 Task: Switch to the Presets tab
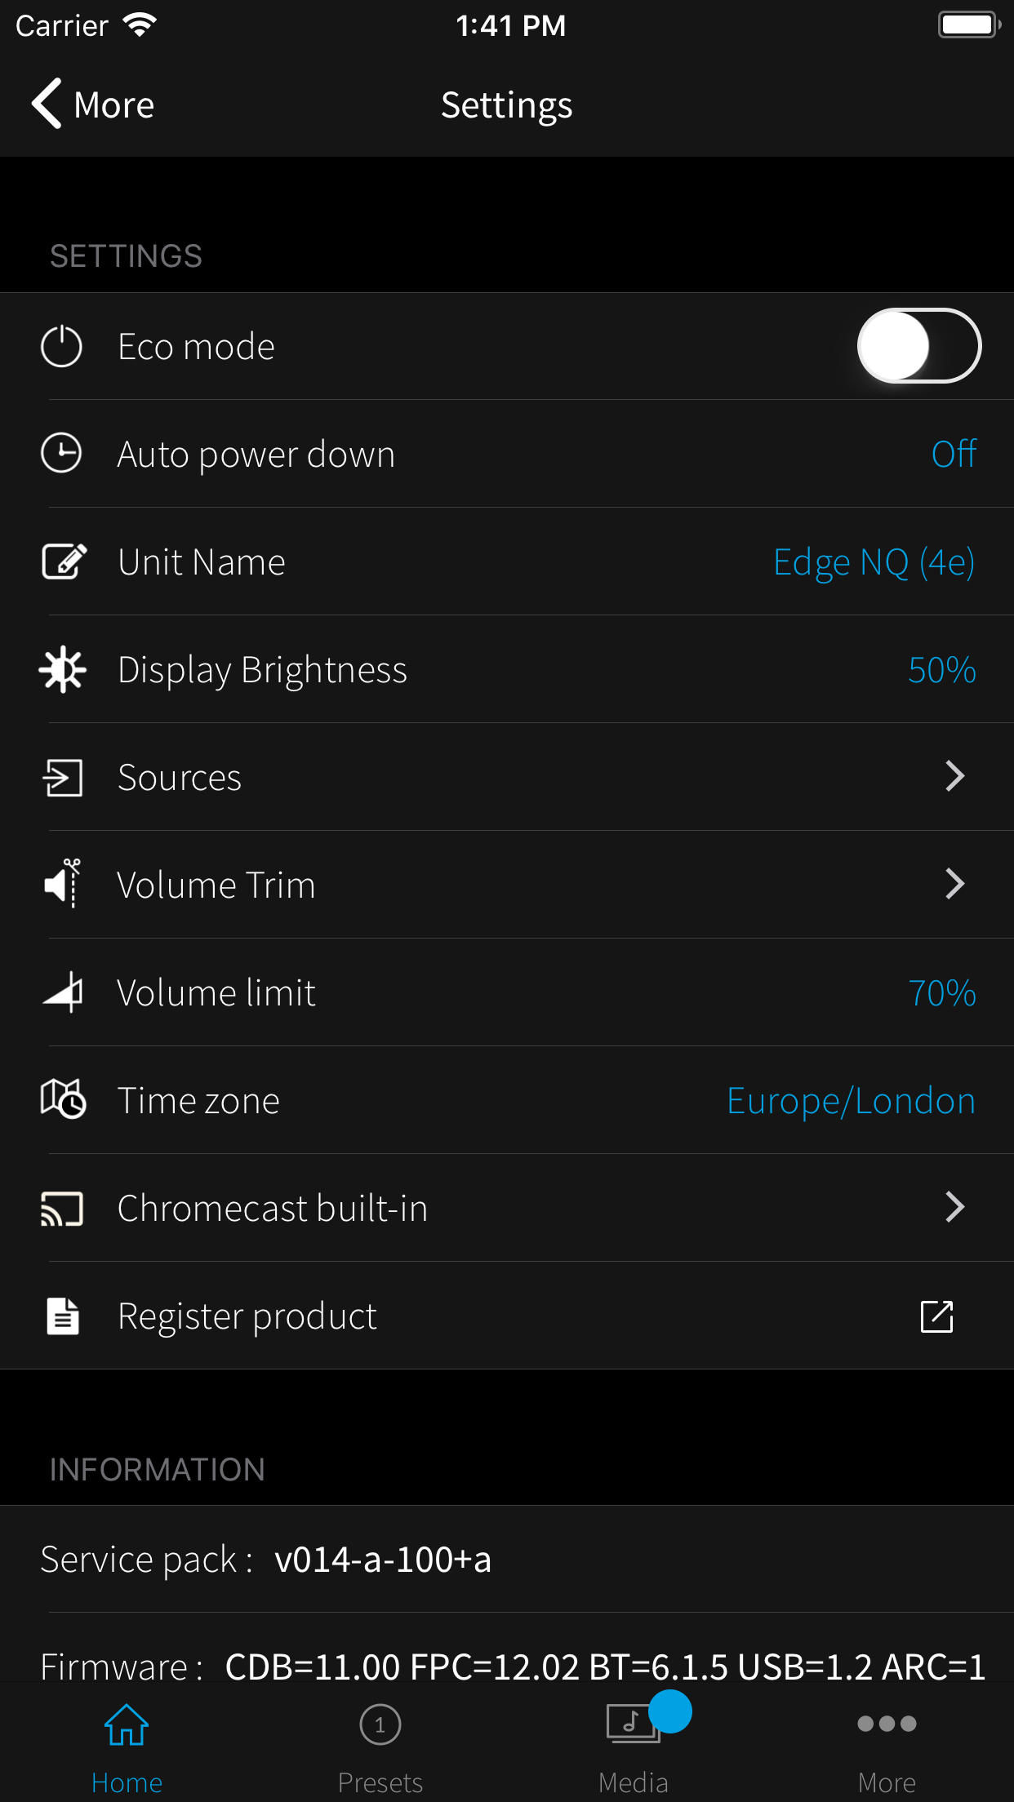pos(380,1747)
